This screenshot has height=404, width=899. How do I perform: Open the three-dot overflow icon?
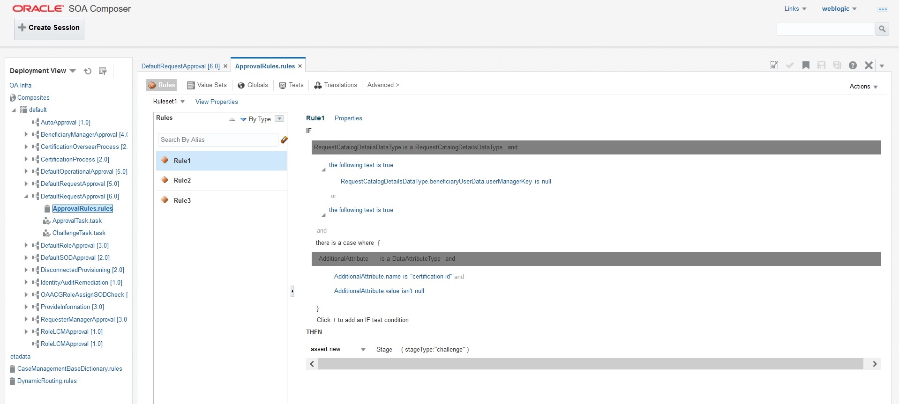click(883, 9)
